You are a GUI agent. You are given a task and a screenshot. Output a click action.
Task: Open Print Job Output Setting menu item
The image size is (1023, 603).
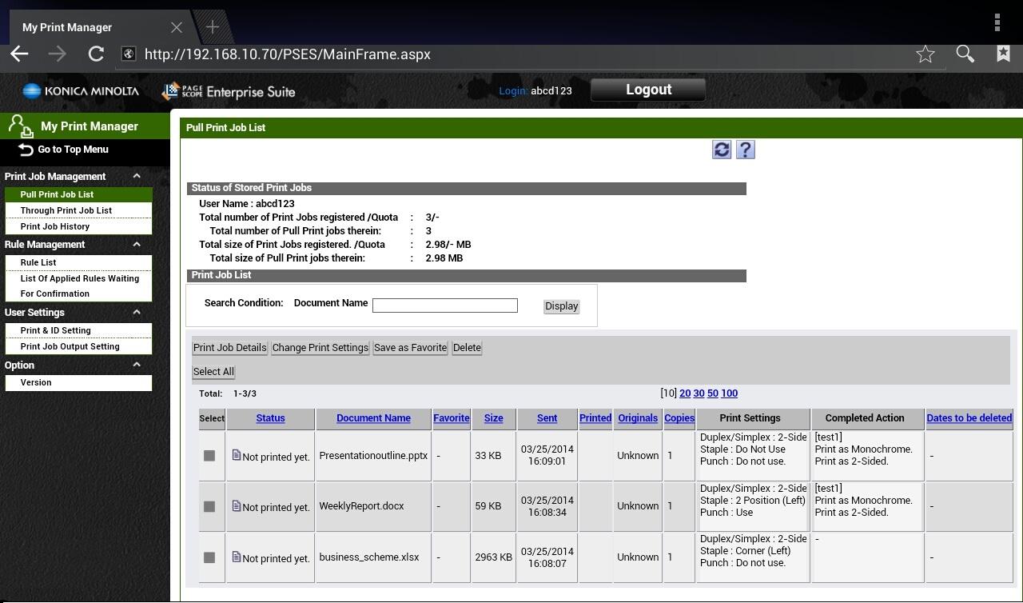(x=78, y=346)
